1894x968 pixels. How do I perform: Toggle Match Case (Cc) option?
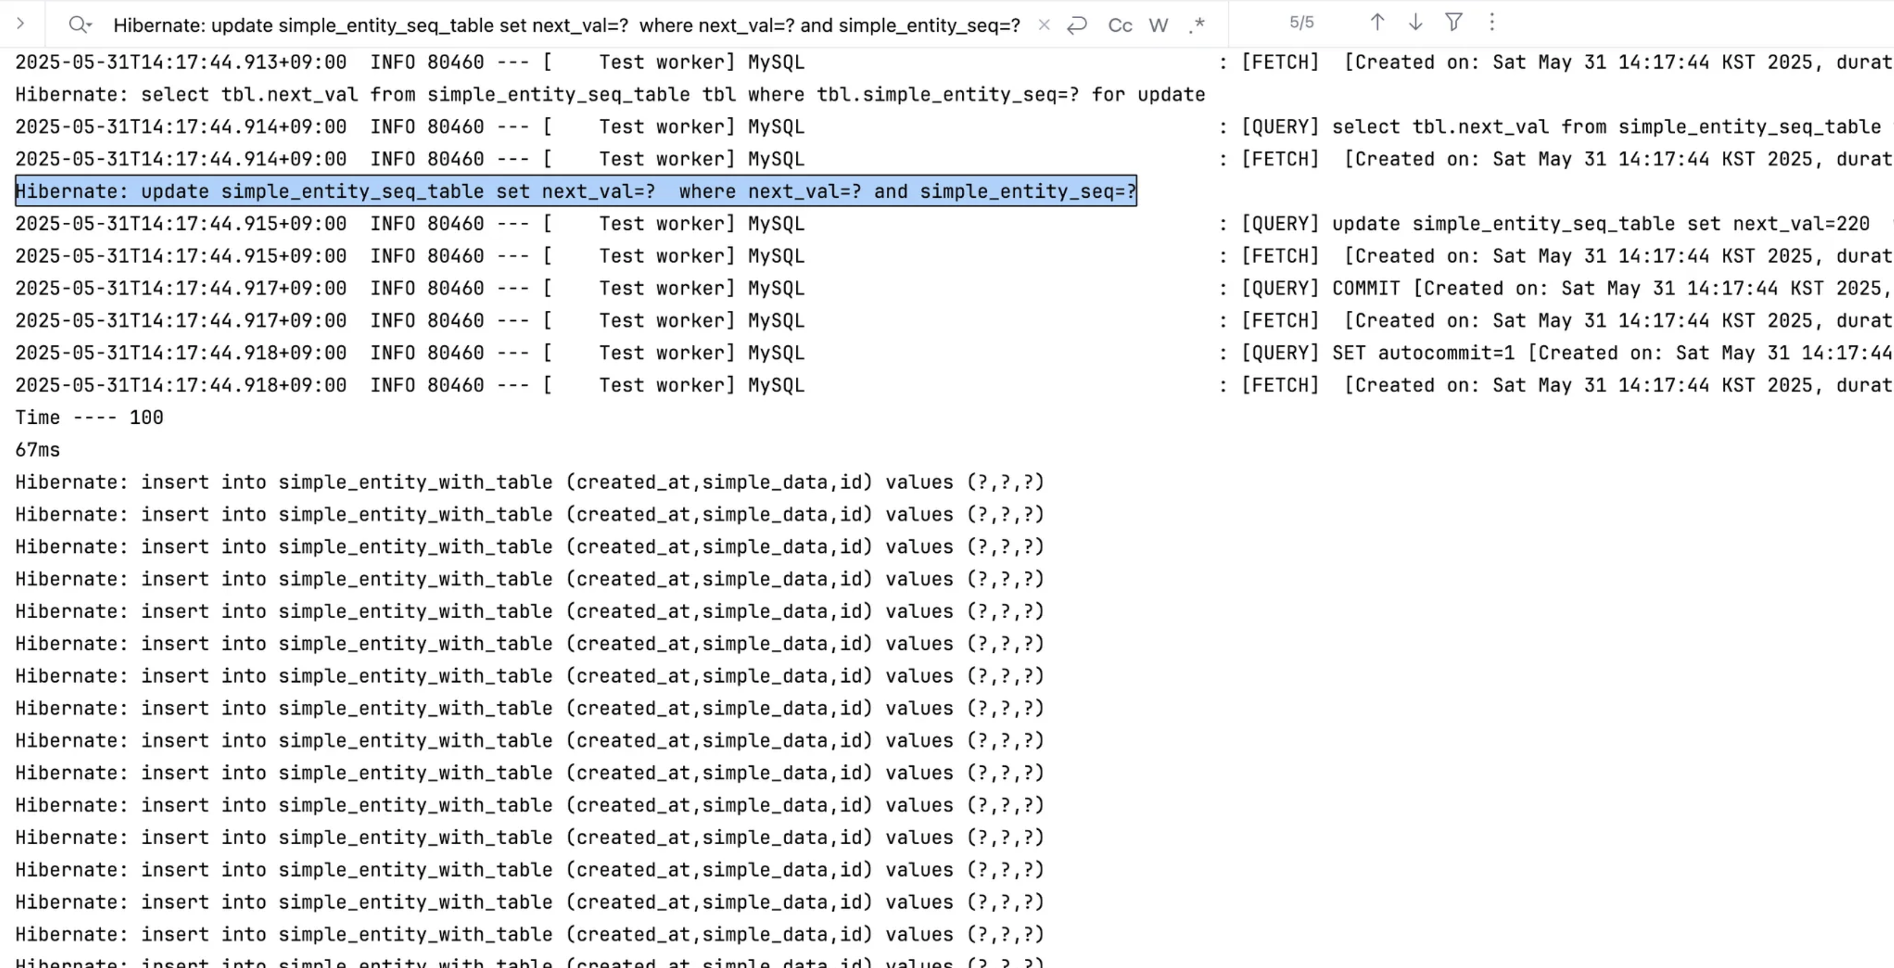pyautogui.click(x=1120, y=26)
